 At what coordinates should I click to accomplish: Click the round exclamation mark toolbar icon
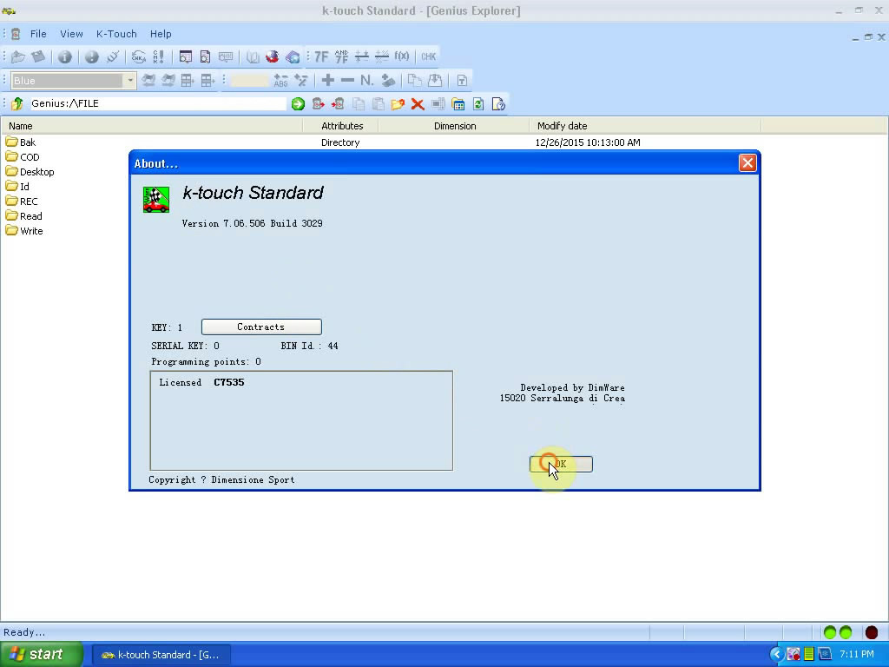pyautogui.click(x=92, y=56)
